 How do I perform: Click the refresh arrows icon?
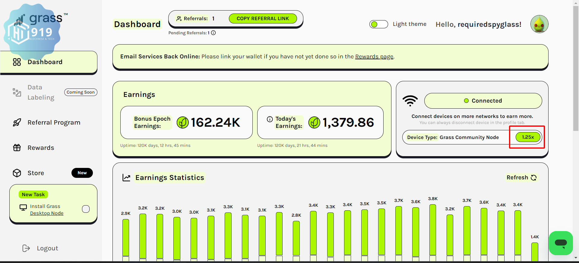[x=534, y=178]
